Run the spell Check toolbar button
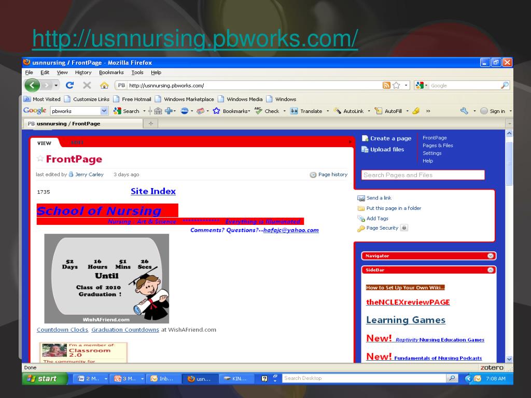The image size is (531, 398). coord(267,111)
